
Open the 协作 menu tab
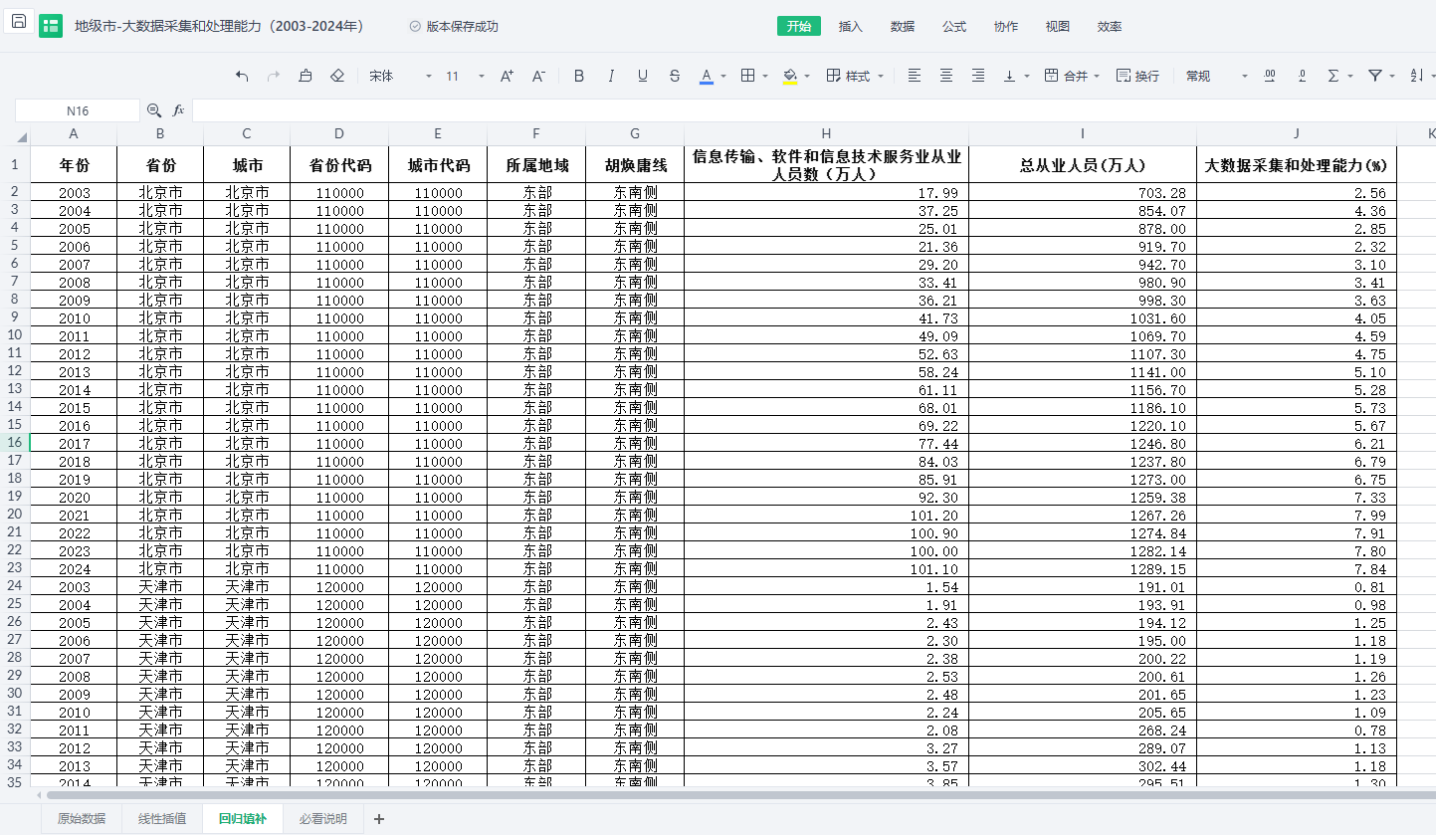tap(1006, 27)
